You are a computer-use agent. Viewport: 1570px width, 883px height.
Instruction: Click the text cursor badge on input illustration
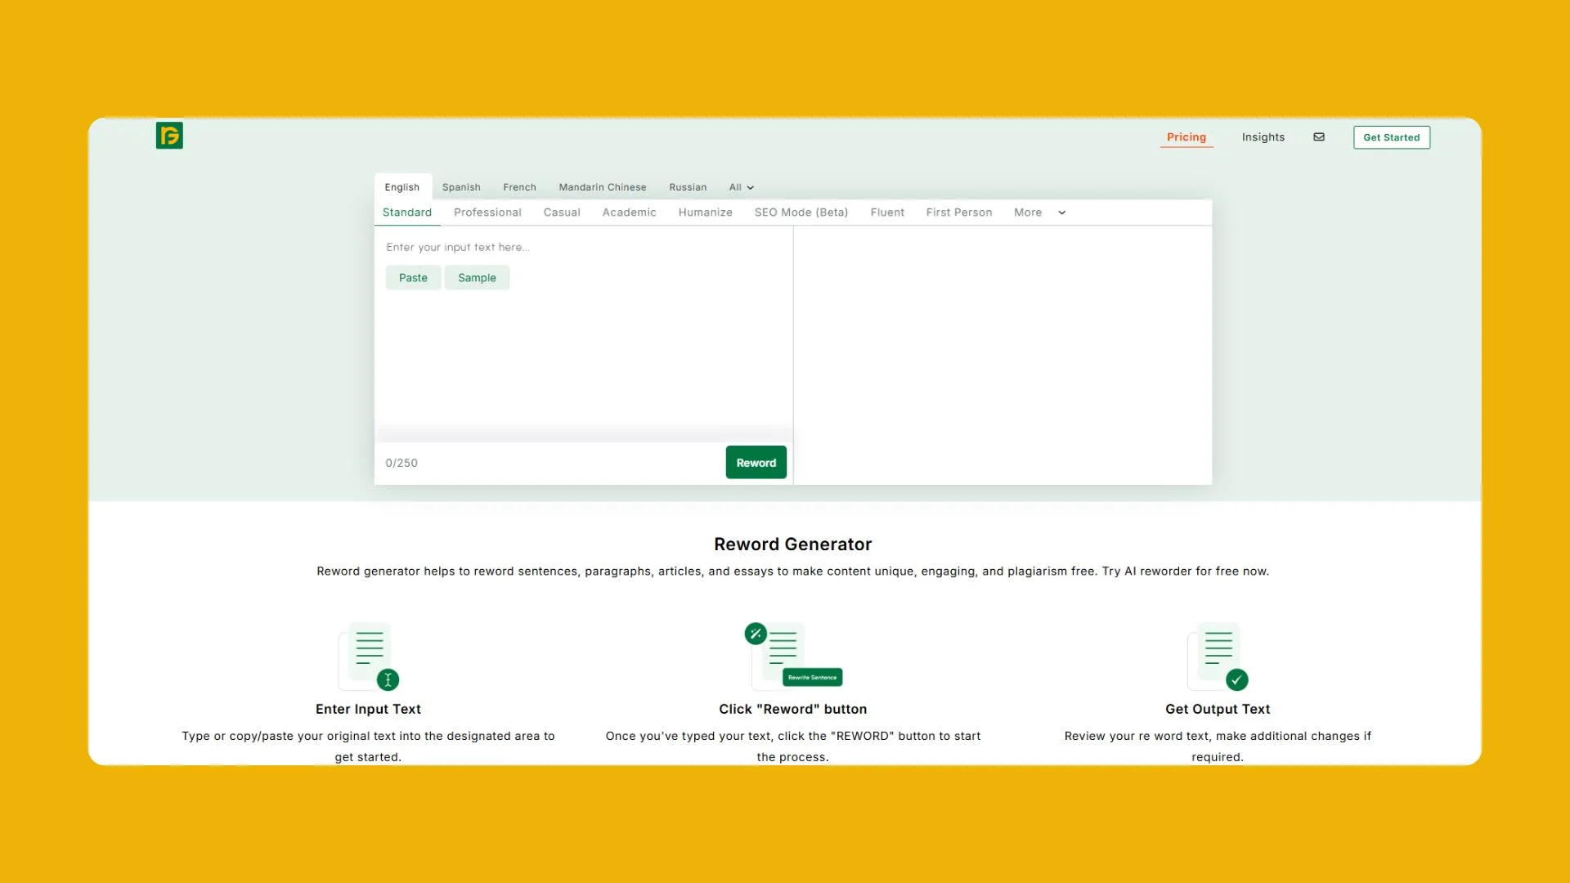(388, 679)
